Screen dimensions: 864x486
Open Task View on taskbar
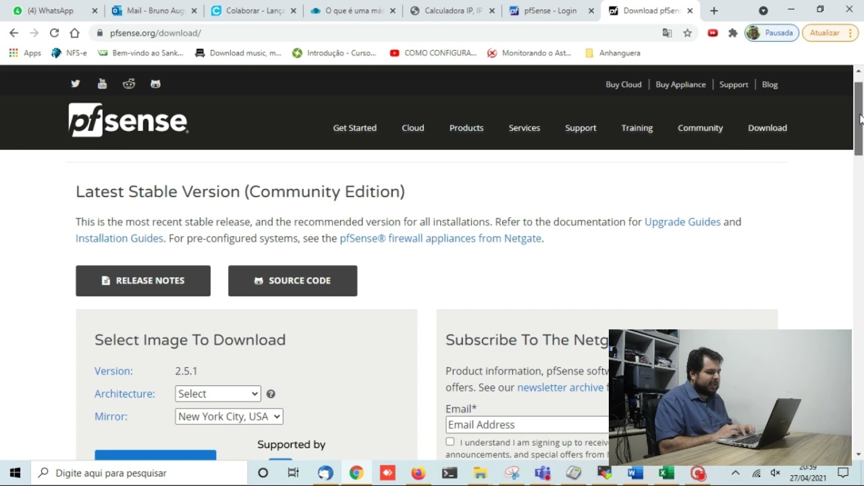[293, 473]
